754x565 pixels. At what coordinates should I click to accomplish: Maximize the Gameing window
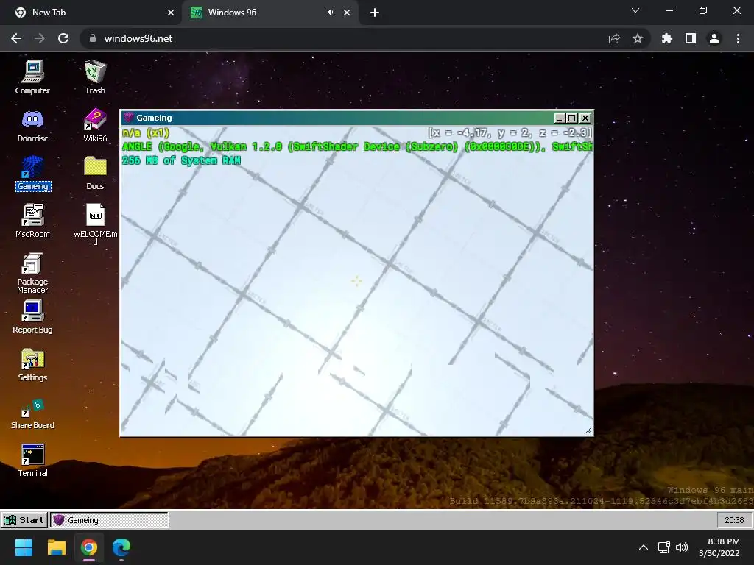571,118
